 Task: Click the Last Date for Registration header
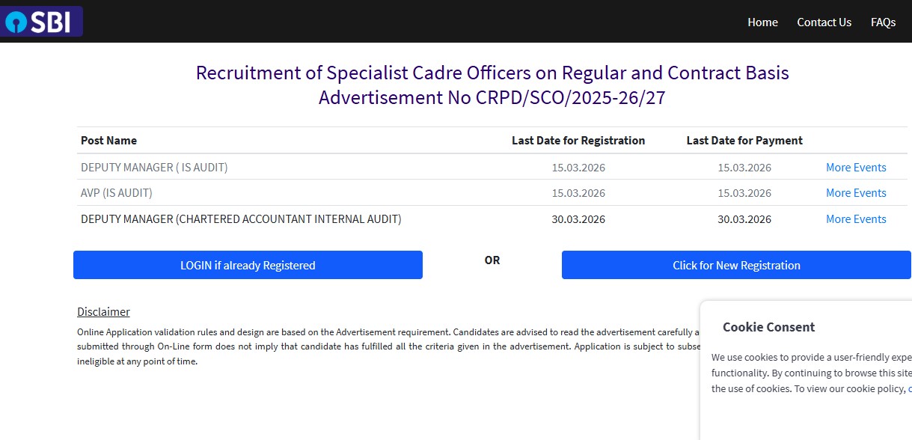pyautogui.click(x=578, y=140)
